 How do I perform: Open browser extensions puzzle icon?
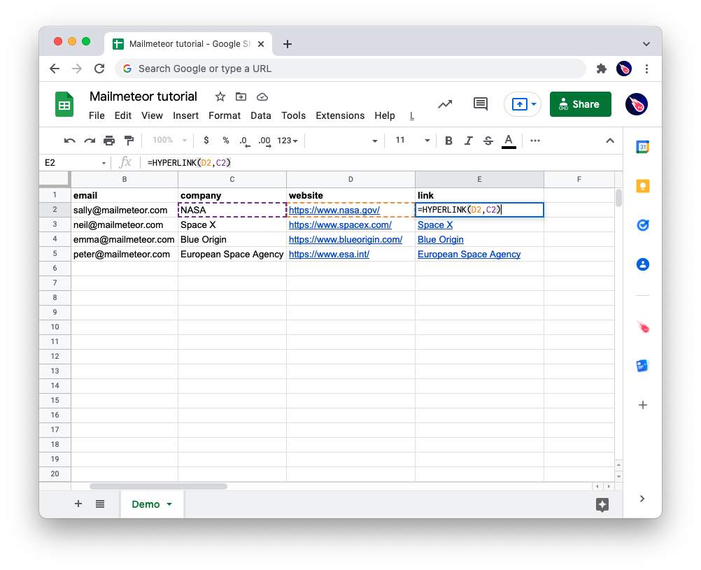601,69
